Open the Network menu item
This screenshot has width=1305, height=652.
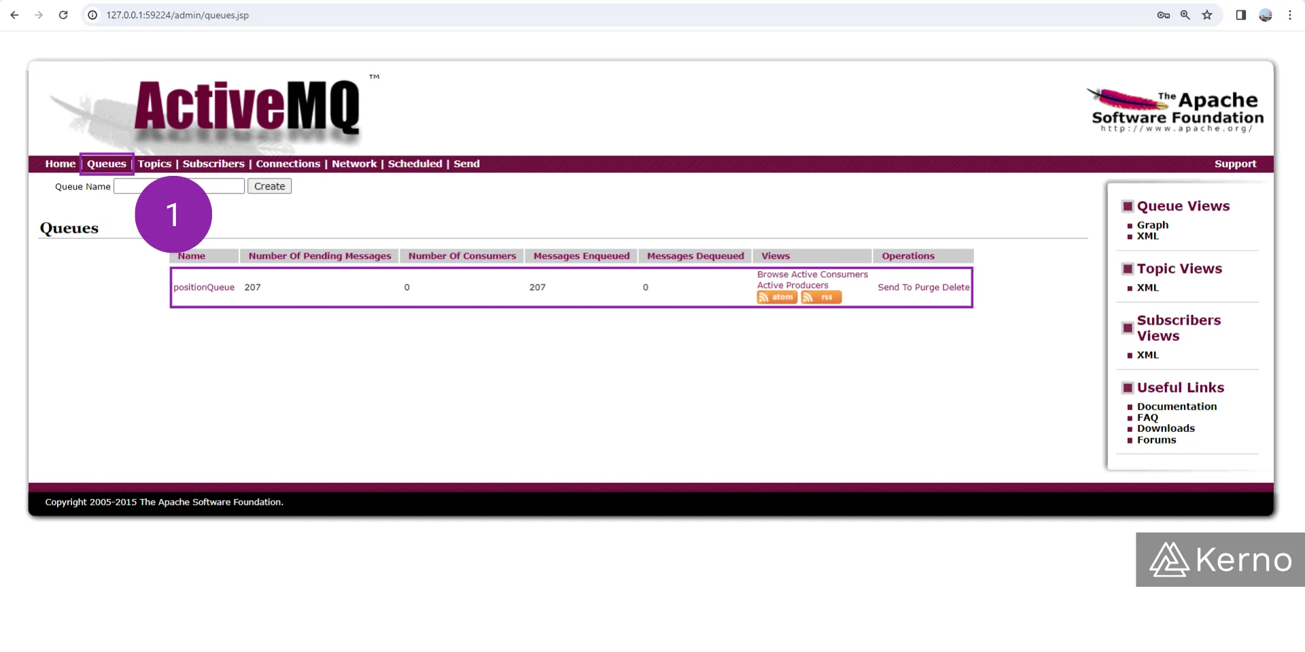(x=354, y=164)
